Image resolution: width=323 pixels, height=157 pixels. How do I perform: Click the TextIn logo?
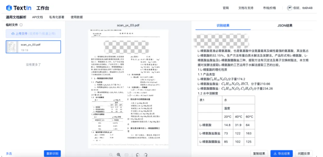click(19, 8)
